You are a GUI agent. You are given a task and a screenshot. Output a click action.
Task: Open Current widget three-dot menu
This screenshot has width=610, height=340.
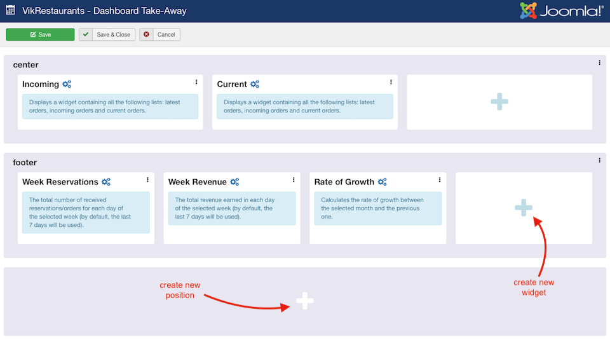click(x=391, y=82)
